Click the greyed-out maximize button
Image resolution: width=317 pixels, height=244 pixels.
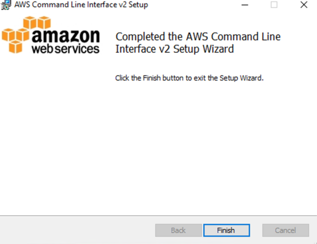coord(274,5)
